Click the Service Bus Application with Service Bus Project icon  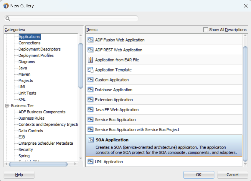point(90,130)
